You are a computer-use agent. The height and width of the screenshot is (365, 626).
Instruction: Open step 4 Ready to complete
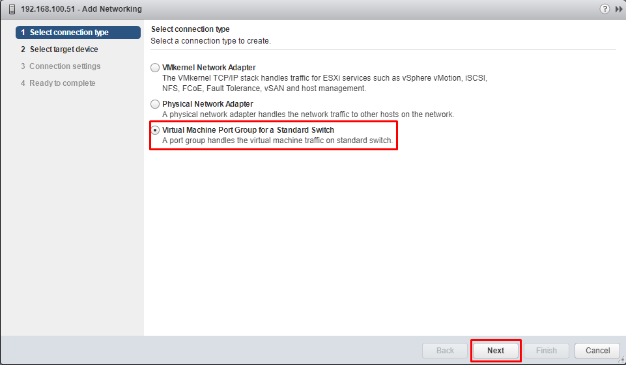58,83
